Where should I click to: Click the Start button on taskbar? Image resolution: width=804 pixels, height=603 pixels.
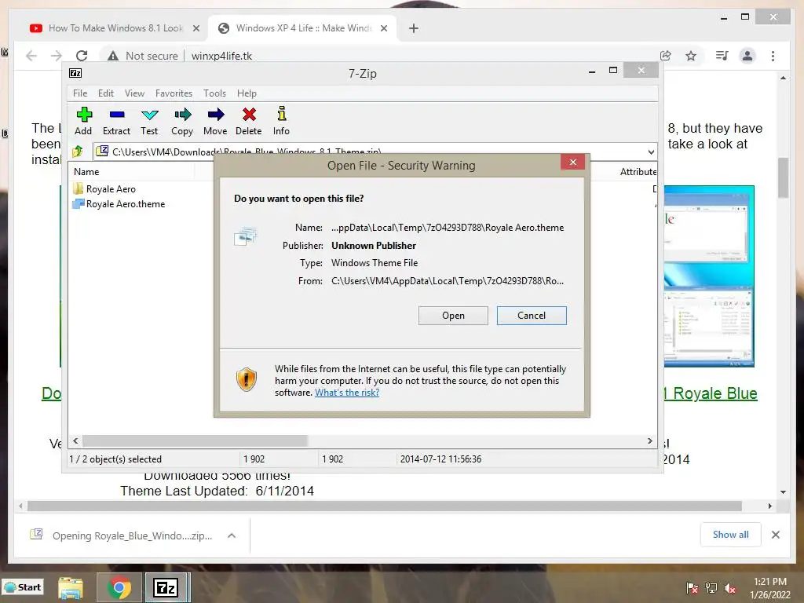pos(23,587)
